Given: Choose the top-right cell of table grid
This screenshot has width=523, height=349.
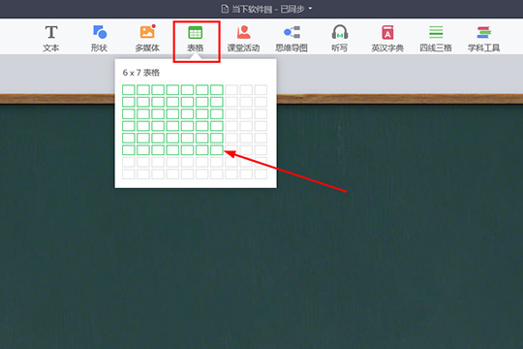Looking at the screenshot, I should (261, 90).
